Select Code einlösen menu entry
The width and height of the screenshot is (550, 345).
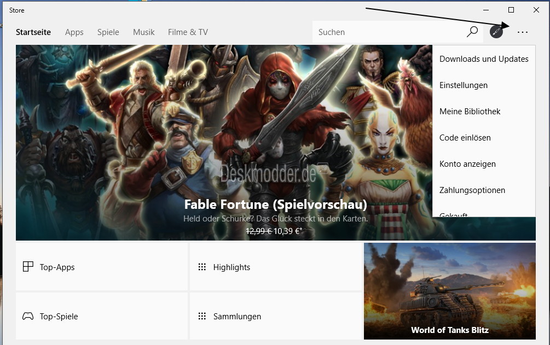click(x=484, y=138)
